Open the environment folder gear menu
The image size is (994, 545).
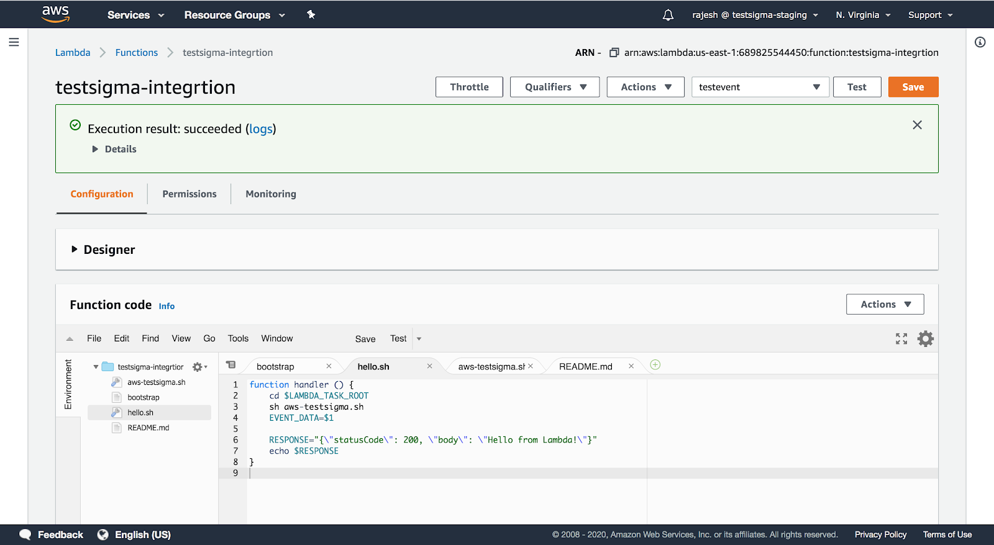[199, 367]
